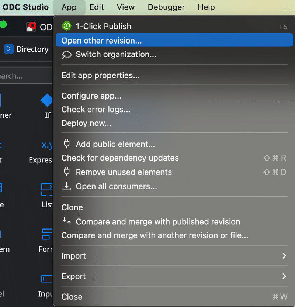Select the If diamond widget icon
The width and height of the screenshot is (295, 307).
[x=46, y=100]
